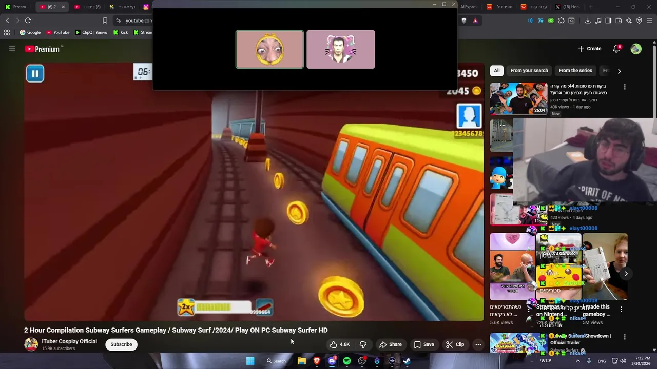Open the iTuber Cosplay Official channel name

pos(69,341)
